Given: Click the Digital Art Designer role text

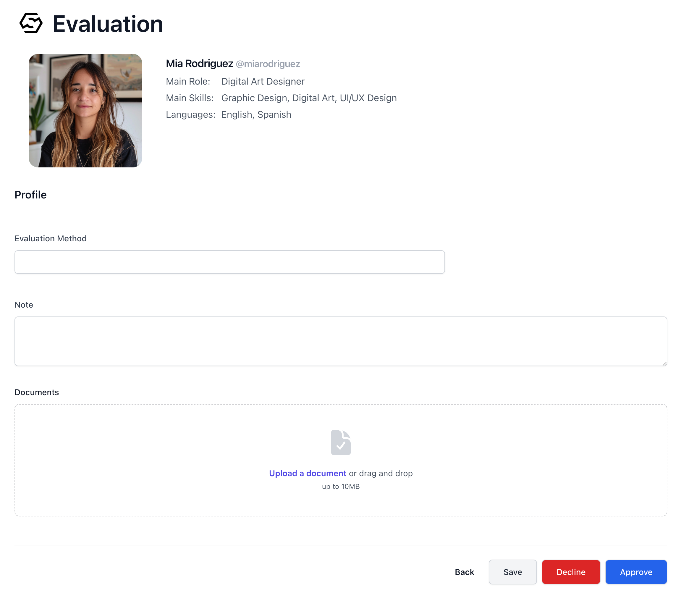Looking at the screenshot, I should point(263,81).
